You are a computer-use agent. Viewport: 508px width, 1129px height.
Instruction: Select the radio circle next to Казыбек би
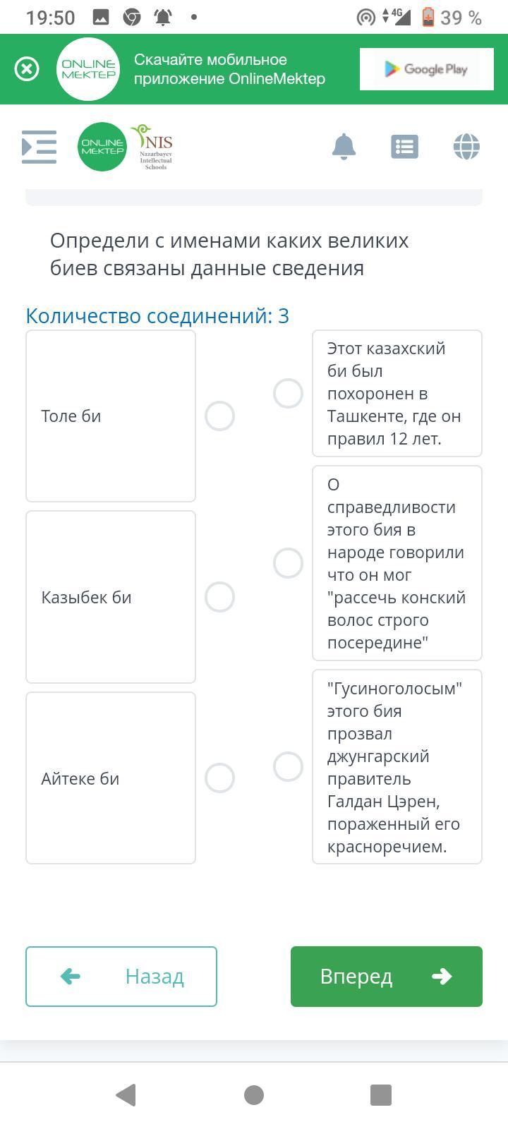pos(219,597)
